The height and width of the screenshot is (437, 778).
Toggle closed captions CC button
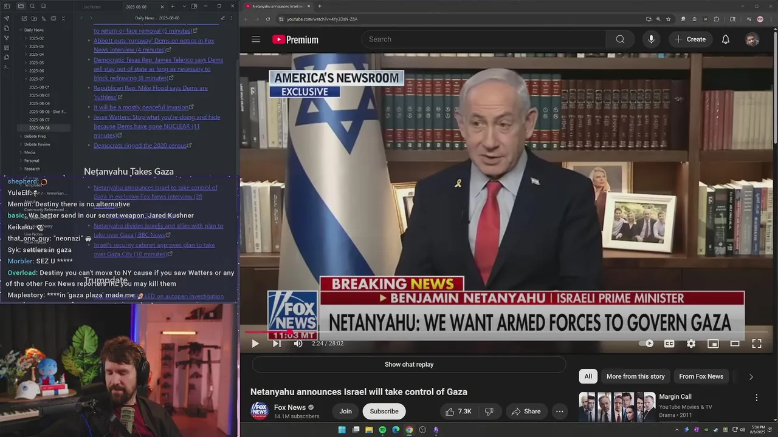click(669, 344)
